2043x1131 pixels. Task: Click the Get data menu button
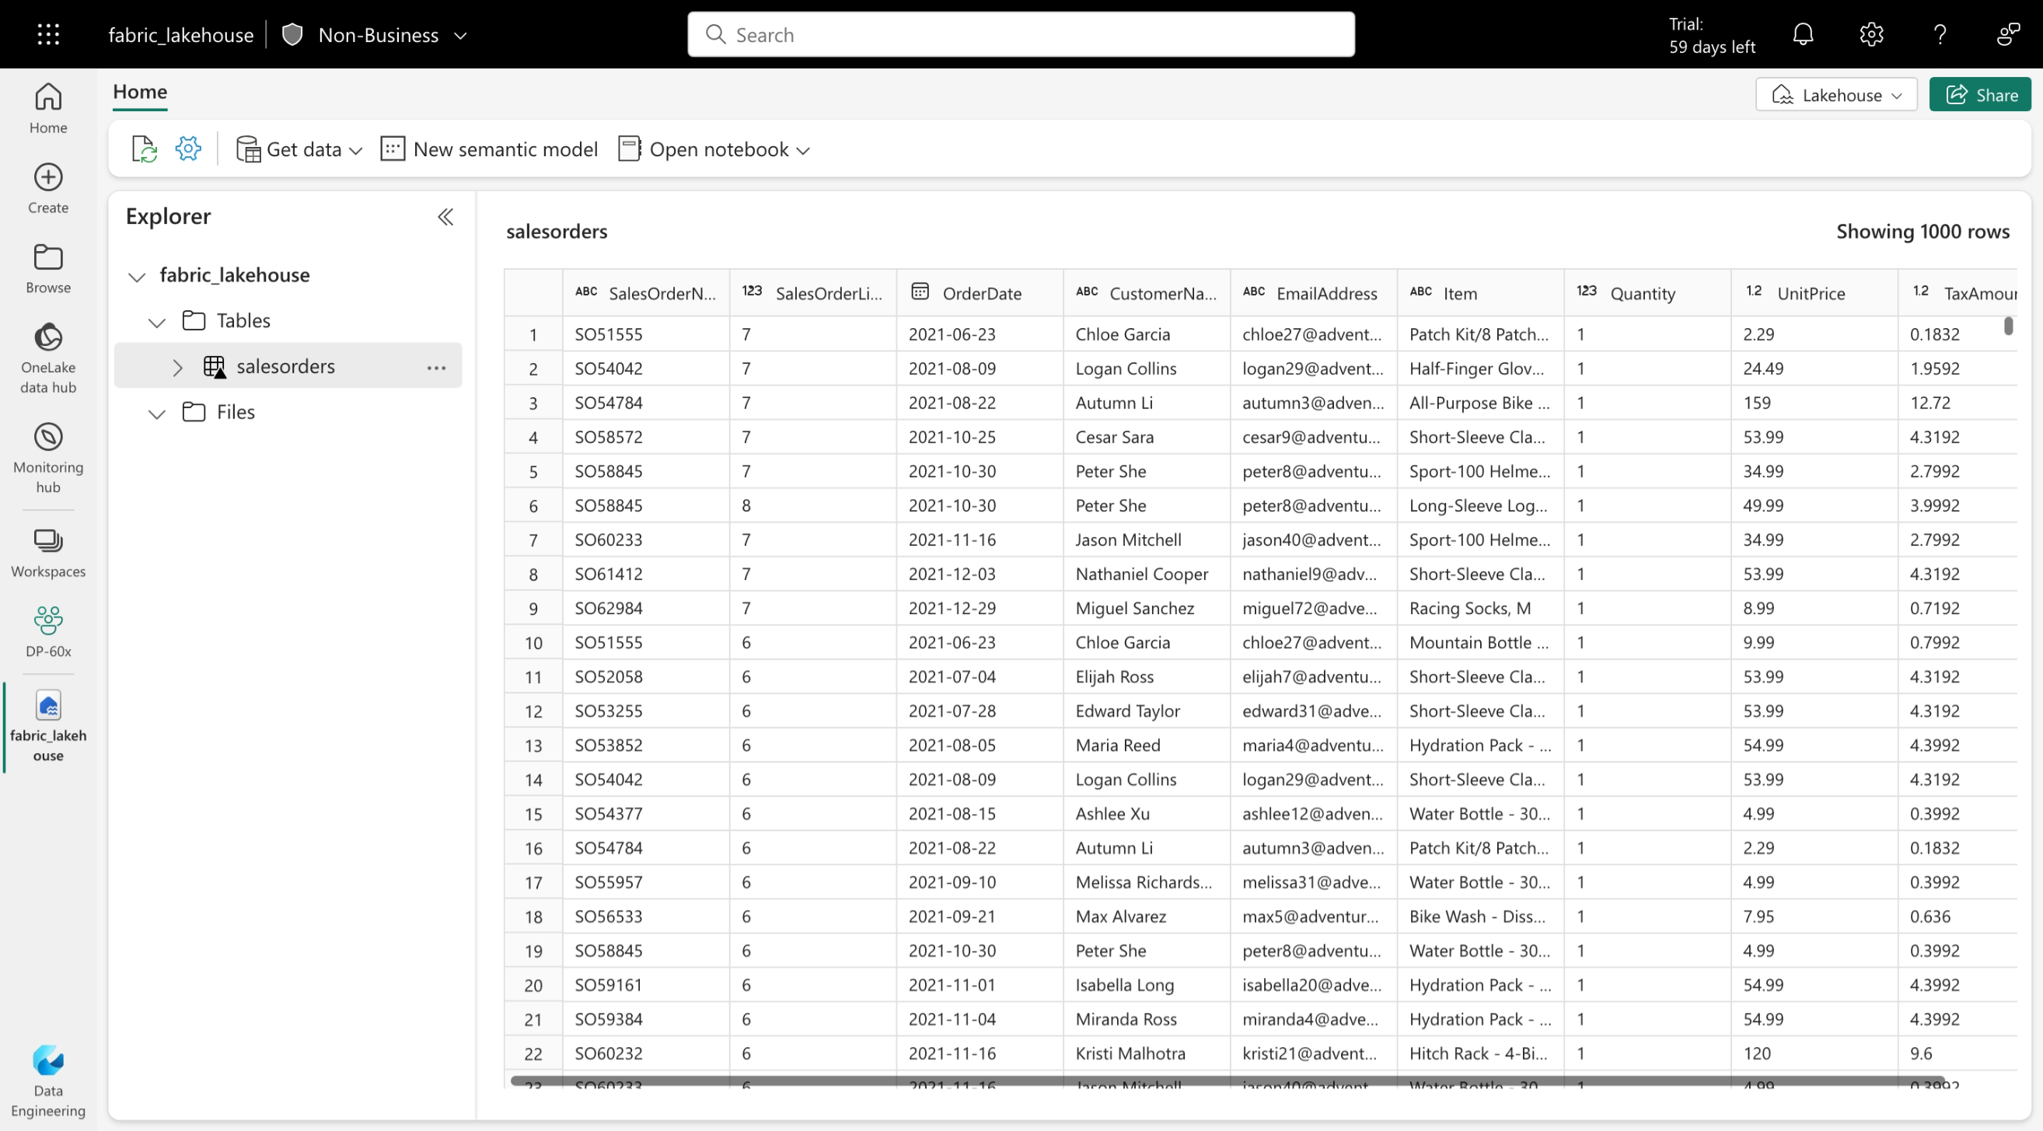pos(298,148)
